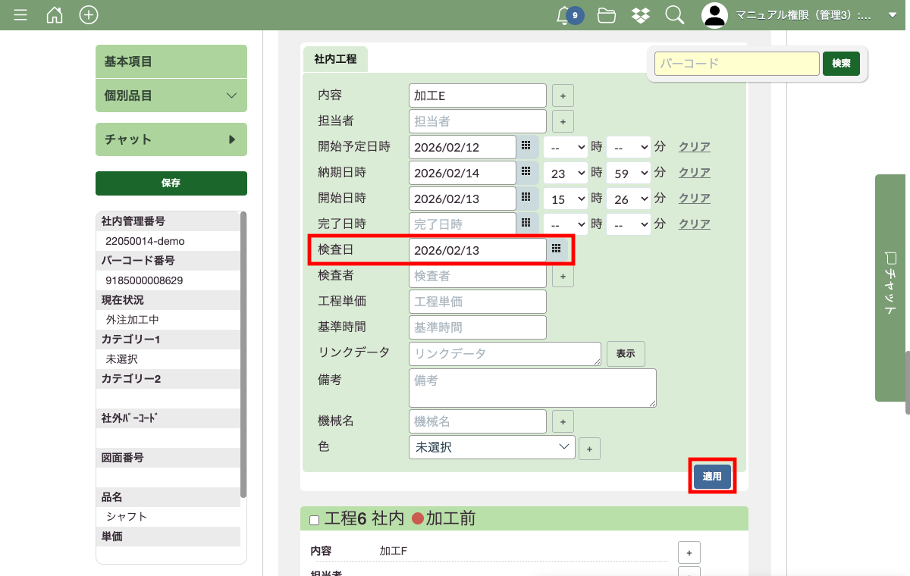Viewport: 910px width, 576px height.
Task: Expand the 個別品目 section
Action: 171,95
